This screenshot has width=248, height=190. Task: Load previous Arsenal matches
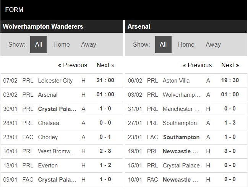pos(197,65)
